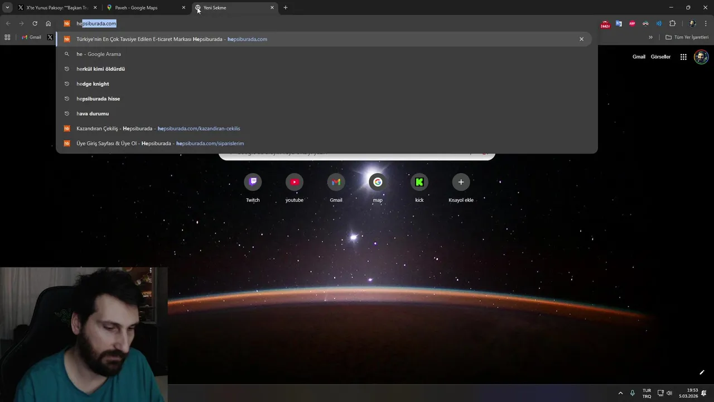714x402 pixels.
Task: Customize Chrome with the pencil icon
Action: [x=702, y=372]
